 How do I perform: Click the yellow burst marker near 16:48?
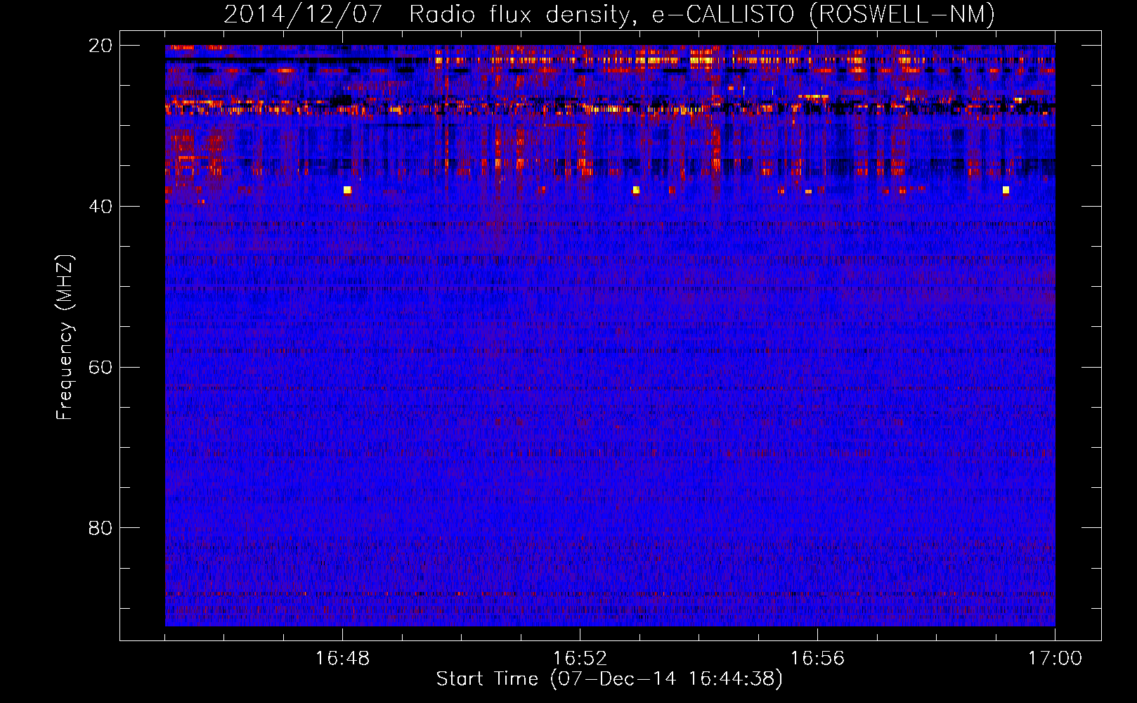coord(347,190)
